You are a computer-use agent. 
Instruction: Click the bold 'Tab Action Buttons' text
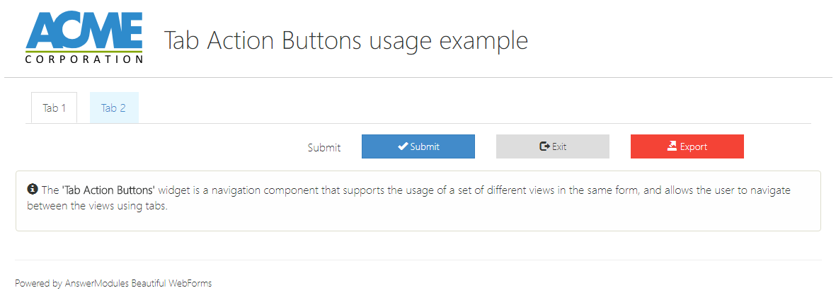108,190
